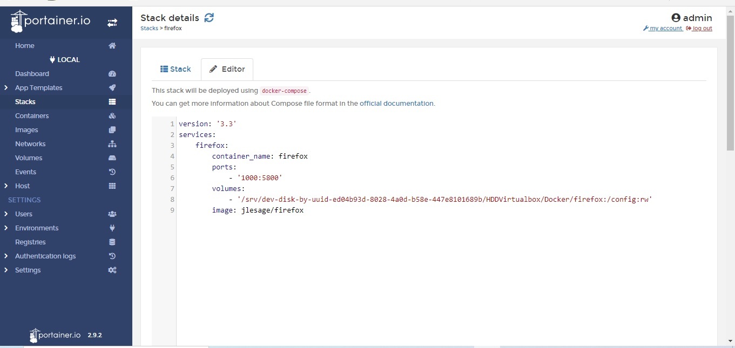Expand the Host sidebar section
735x348 pixels.
[6, 186]
